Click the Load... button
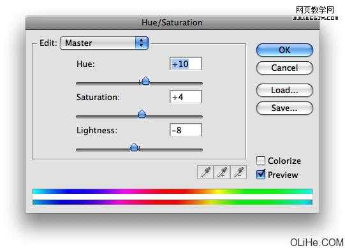Viewport: 345px width, 248px height. (284, 91)
